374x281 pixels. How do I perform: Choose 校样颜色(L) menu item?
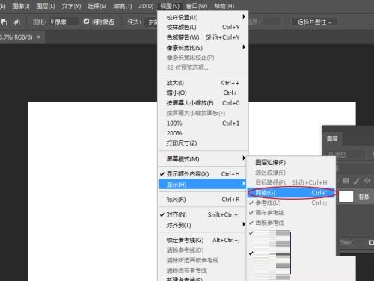point(202,27)
